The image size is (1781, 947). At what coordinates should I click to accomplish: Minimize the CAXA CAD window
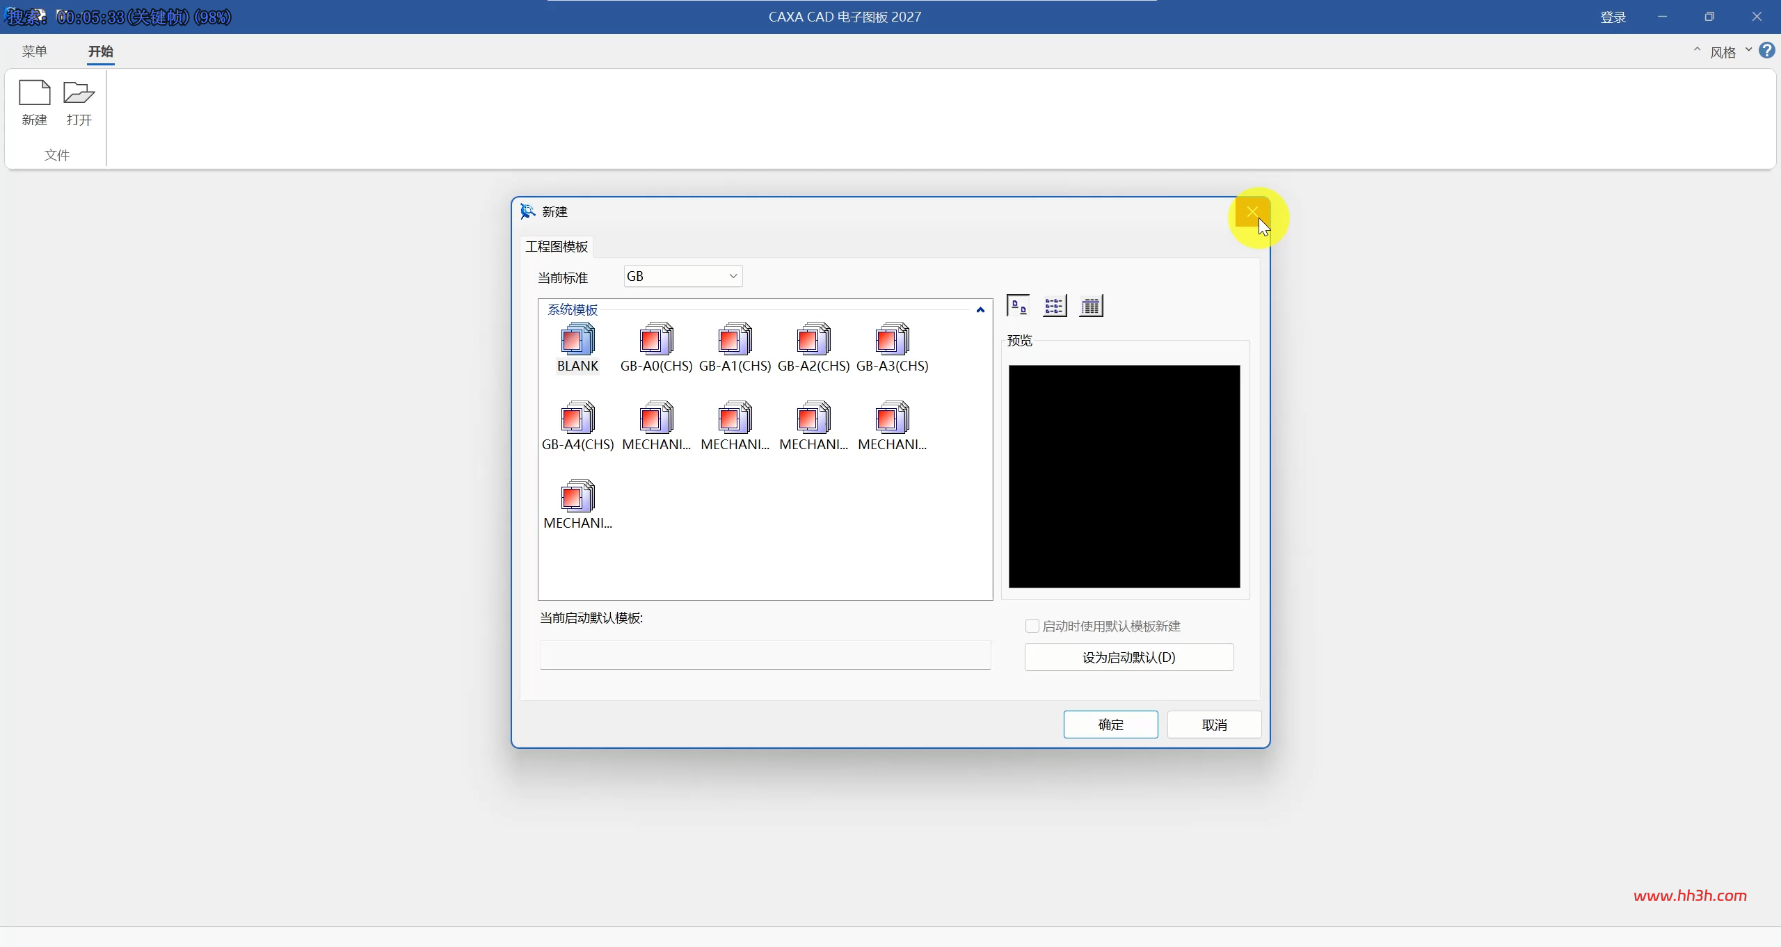(x=1662, y=17)
